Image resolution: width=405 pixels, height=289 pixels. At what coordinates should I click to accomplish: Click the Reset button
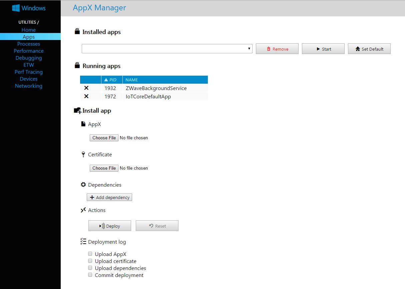click(x=157, y=226)
